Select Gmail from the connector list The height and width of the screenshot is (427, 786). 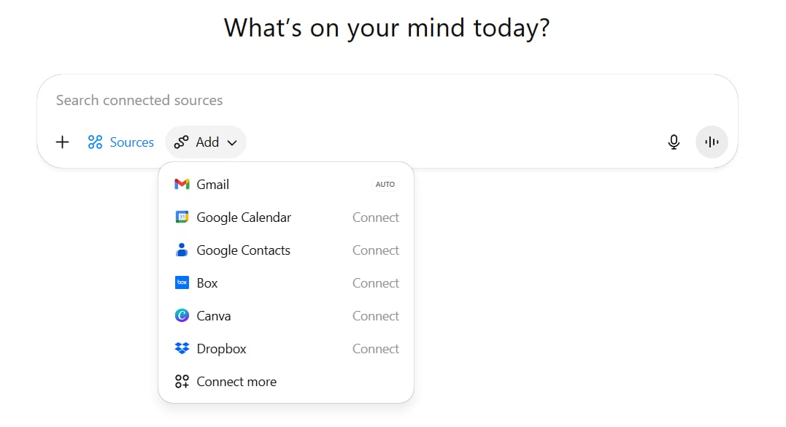pyautogui.click(x=213, y=185)
